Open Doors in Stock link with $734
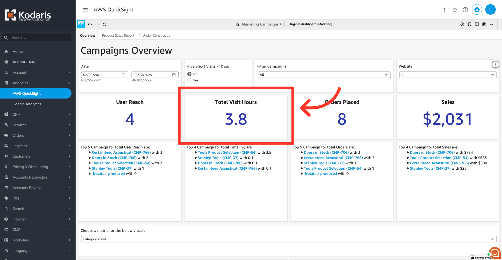Screen dimensions: 502x260 click(432, 152)
